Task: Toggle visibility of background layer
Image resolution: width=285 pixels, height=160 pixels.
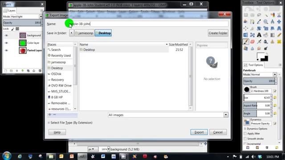Action: [6, 36]
